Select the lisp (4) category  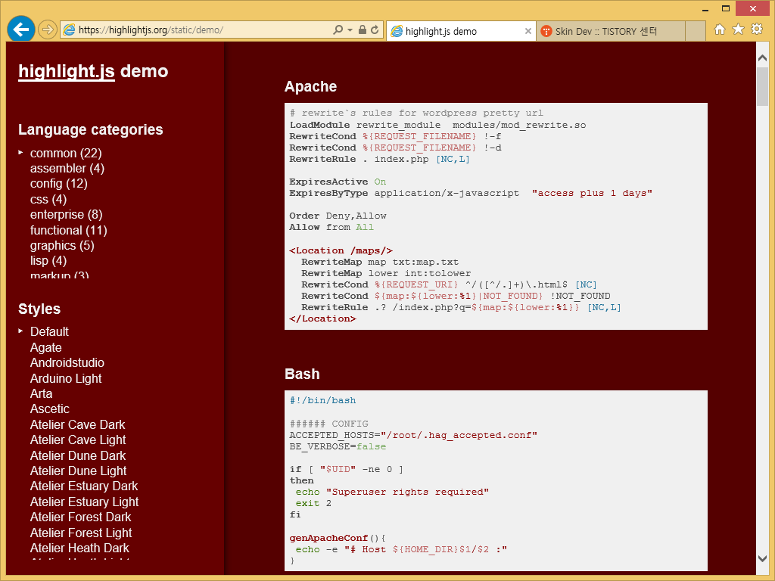(48, 260)
